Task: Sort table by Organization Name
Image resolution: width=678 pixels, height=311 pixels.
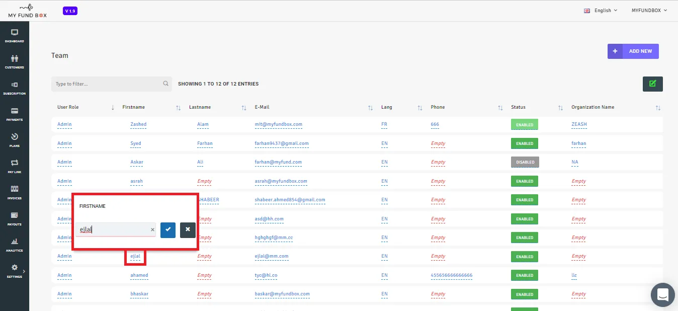Action: 658,108
